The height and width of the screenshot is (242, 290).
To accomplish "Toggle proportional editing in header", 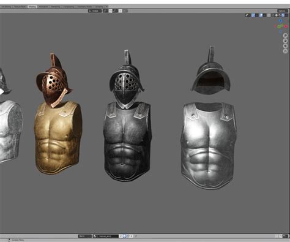I will coord(121,11).
